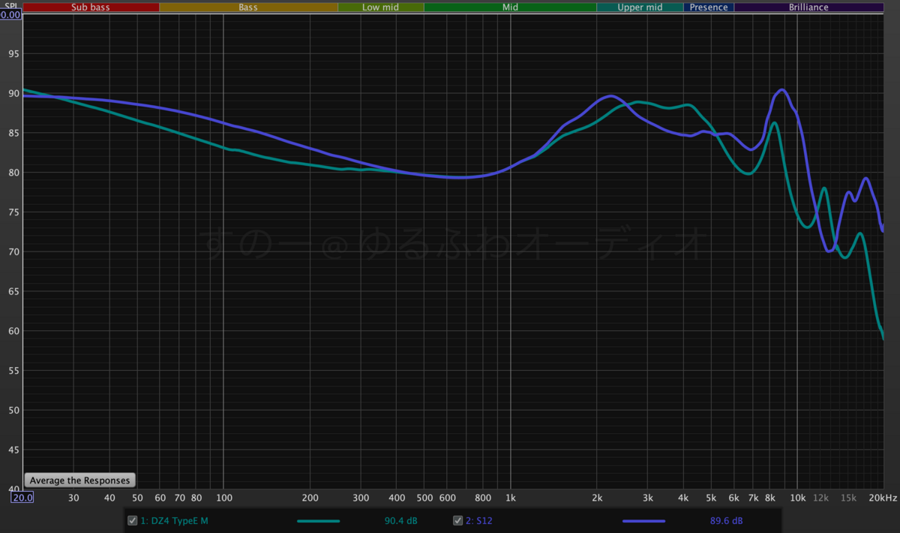The height and width of the screenshot is (533, 900).
Task: Click the teal DZ4 TypeE M line swatch
Action: click(319, 520)
